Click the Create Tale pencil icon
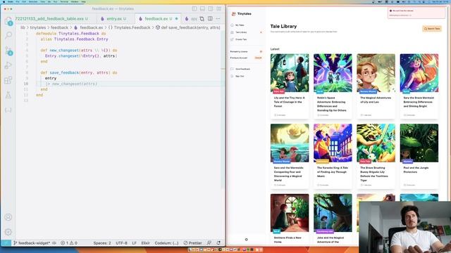 click(x=232, y=39)
